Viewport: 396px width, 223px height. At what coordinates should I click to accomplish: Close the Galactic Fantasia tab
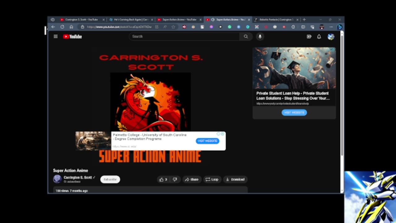click(298, 20)
